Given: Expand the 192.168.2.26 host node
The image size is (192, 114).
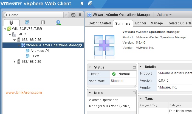Looking at the screenshot, I should pos(14,62).
